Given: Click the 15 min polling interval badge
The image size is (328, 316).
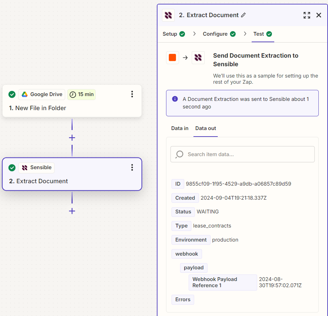Looking at the screenshot, I should [x=81, y=94].
